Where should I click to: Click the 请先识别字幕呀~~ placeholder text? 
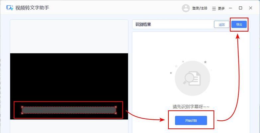click(x=191, y=107)
